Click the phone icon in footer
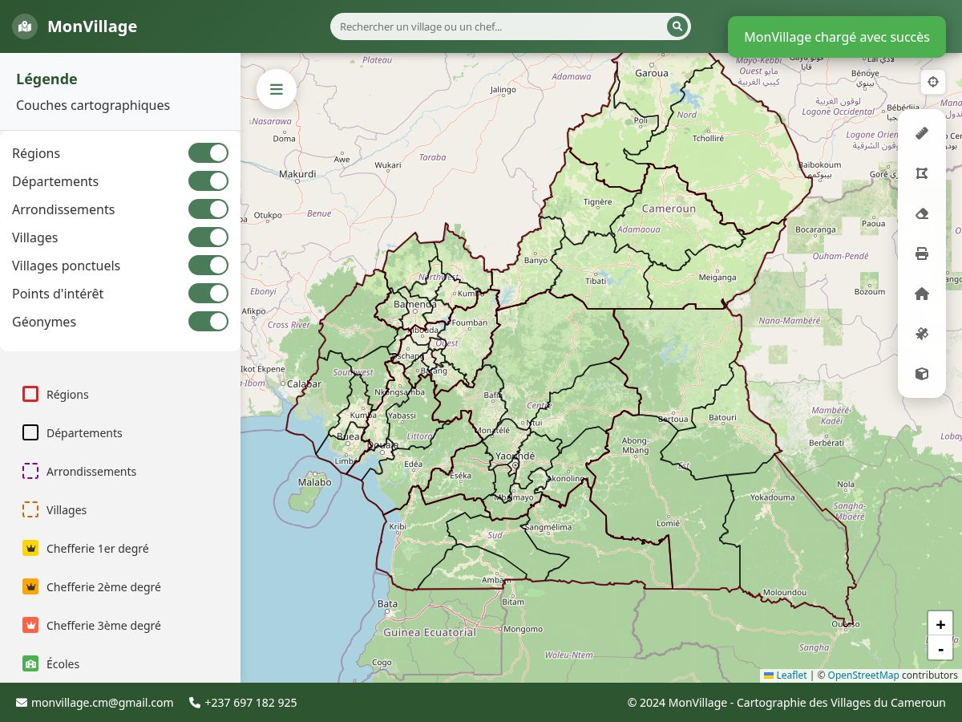 195,703
